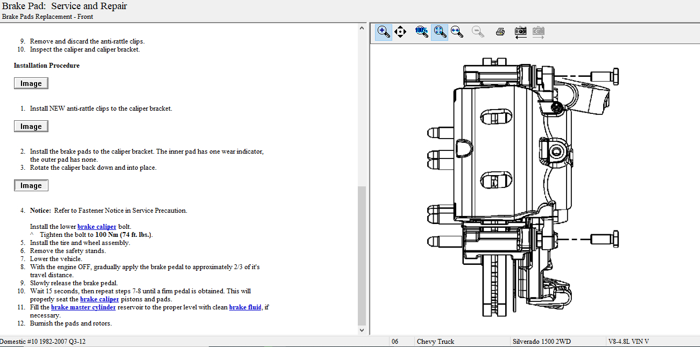
Task: Print the brake caliper diagram
Action: (x=500, y=32)
